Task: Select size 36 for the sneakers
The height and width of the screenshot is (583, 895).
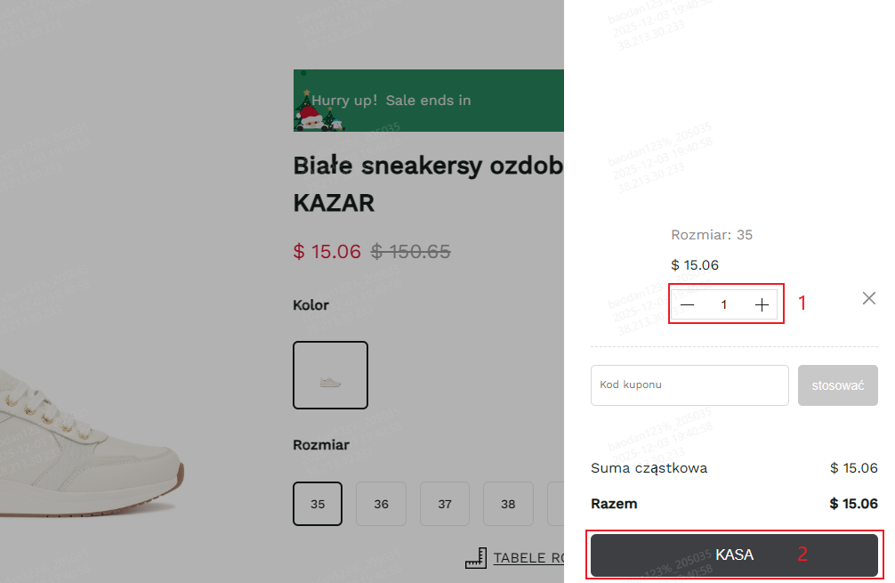Action: pos(381,503)
